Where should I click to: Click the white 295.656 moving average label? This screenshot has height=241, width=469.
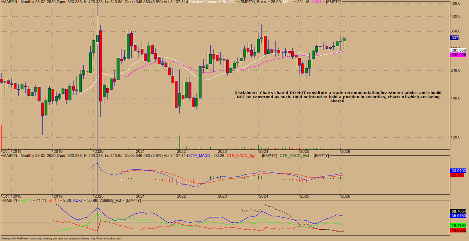[458, 50]
